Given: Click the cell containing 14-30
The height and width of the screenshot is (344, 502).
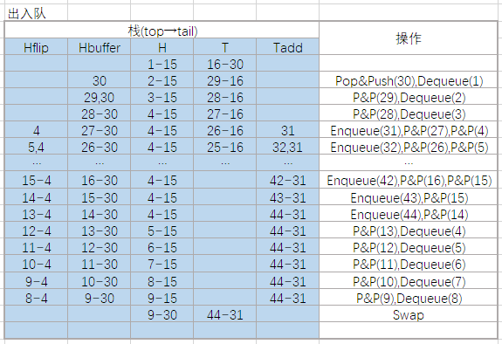Looking at the screenshot, I should (100, 214).
